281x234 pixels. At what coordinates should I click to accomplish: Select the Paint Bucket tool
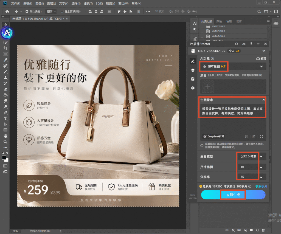5,95
